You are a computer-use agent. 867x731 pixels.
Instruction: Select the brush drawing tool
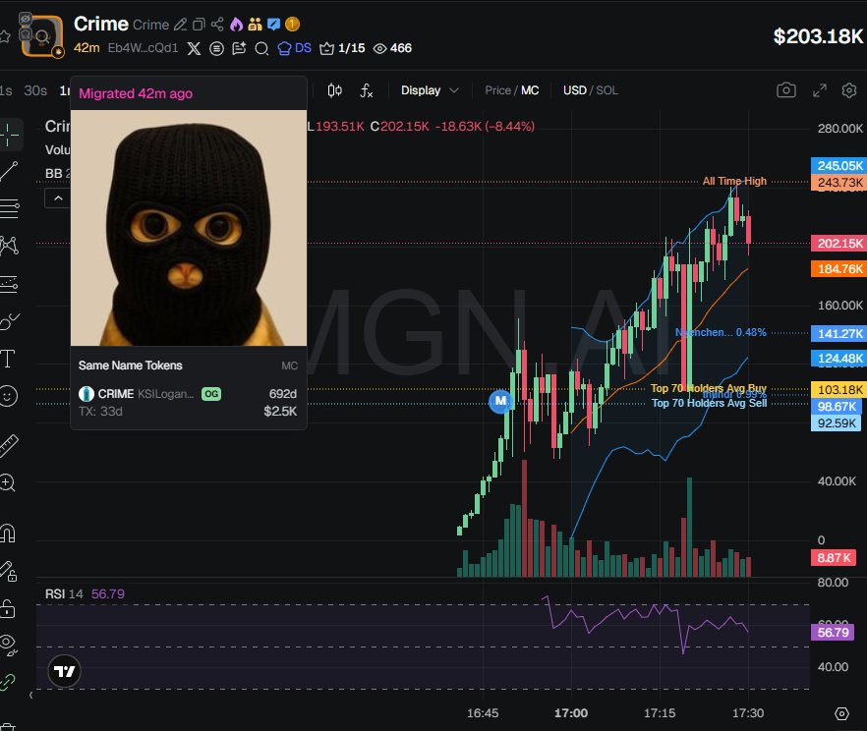click(x=9, y=320)
